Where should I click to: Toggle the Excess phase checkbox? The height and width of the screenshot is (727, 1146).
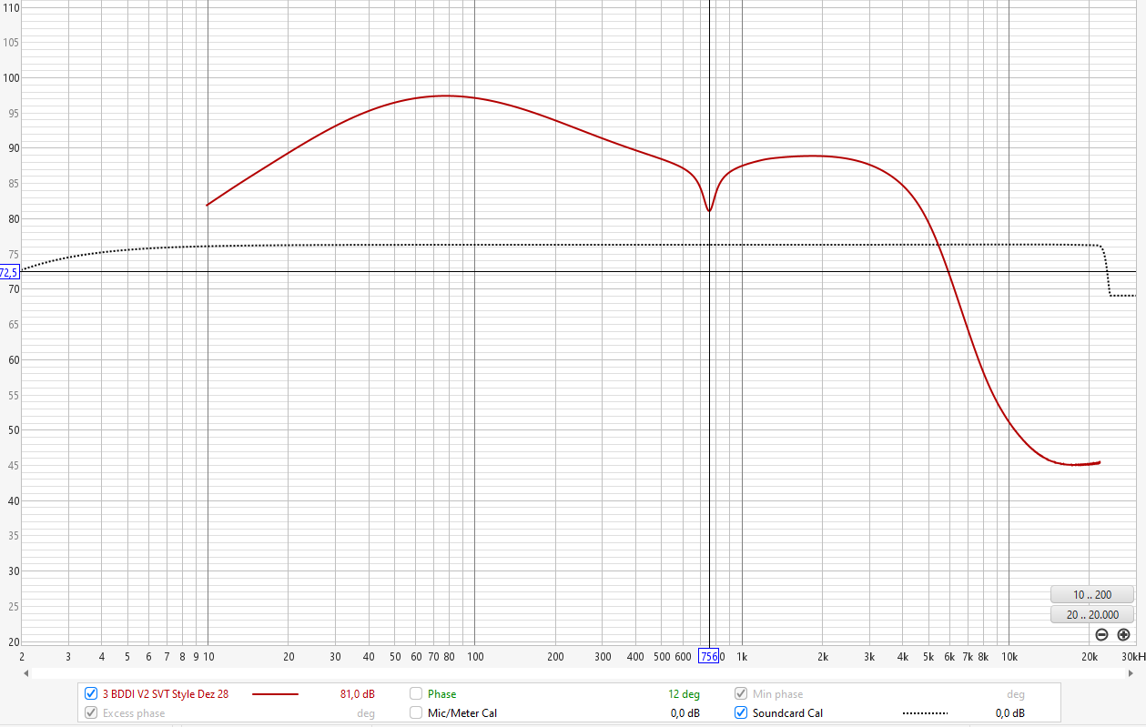[91, 713]
